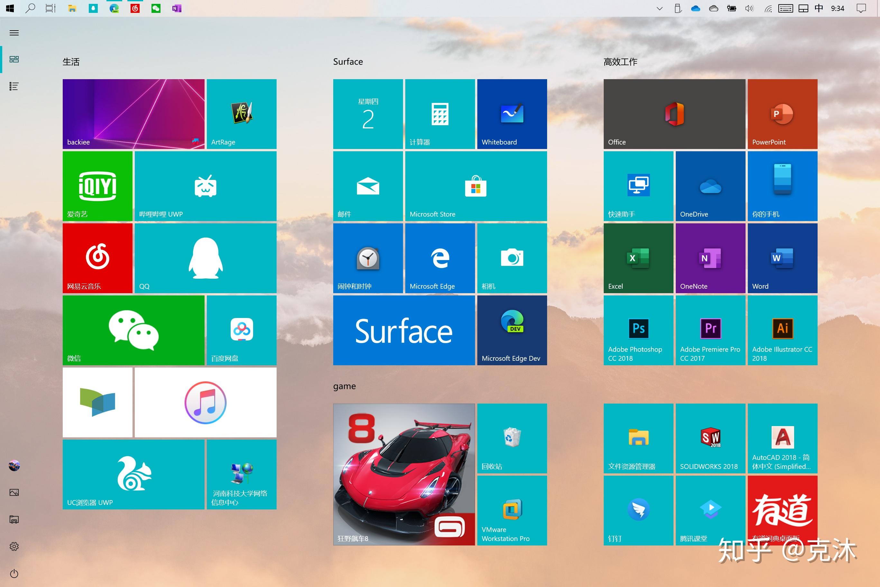Open the 文件资源管理器 tile
The image size is (880, 587).
coord(639,438)
